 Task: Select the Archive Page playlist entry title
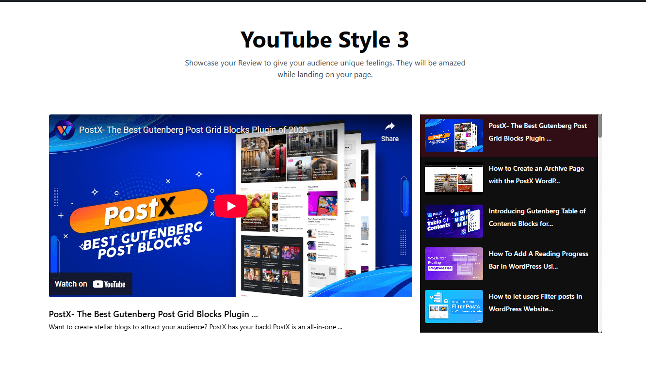[536, 175]
